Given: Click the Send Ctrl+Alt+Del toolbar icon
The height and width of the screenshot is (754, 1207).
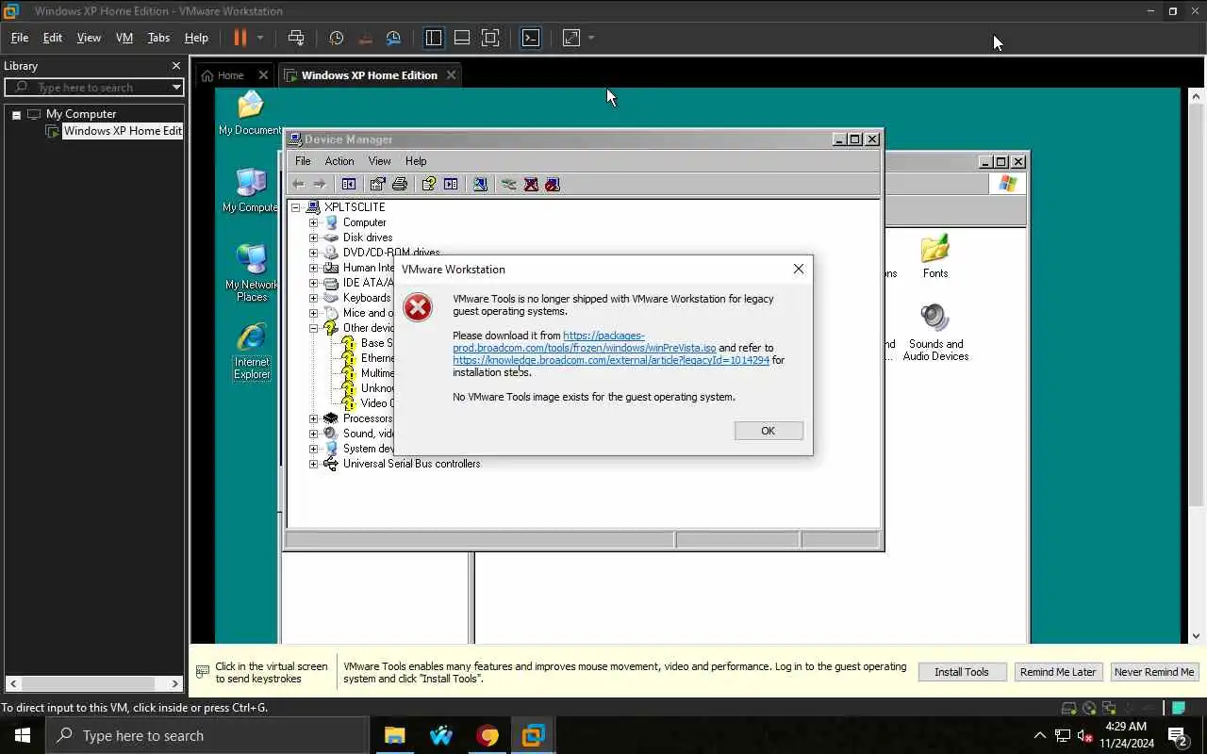Looking at the screenshot, I should 296,38.
